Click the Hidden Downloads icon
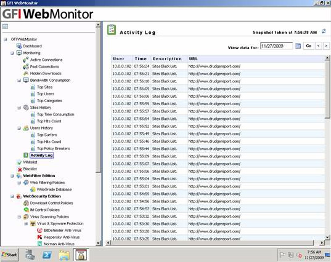Image resolution: width=331 pixels, height=262 pixels. pos(26,74)
